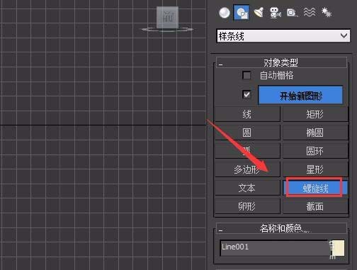This screenshot has width=357, height=270.
Task: Select the 截面 section button
Action: [x=315, y=206]
